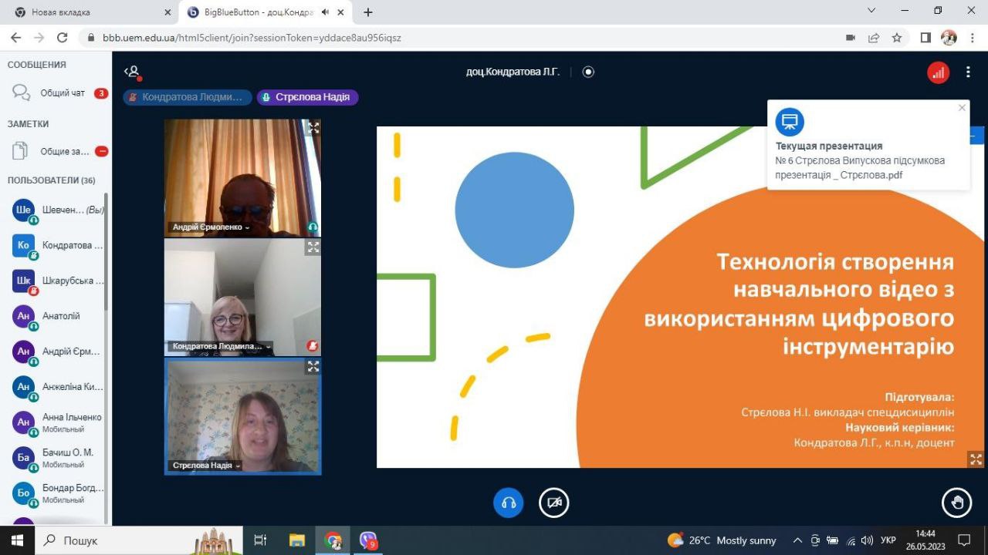Open a new browser tab

click(x=368, y=12)
